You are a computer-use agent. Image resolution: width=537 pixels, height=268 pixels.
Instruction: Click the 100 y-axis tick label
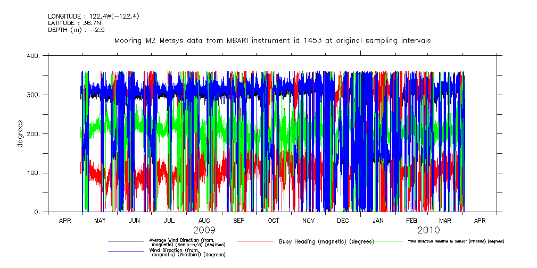pyautogui.click(x=34, y=173)
